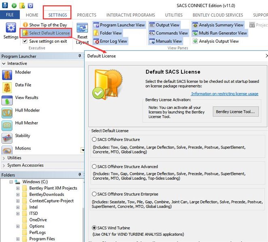The image size is (268, 242).
Task: Toggle Analysis Summary View pane
Action: (218, 25)
